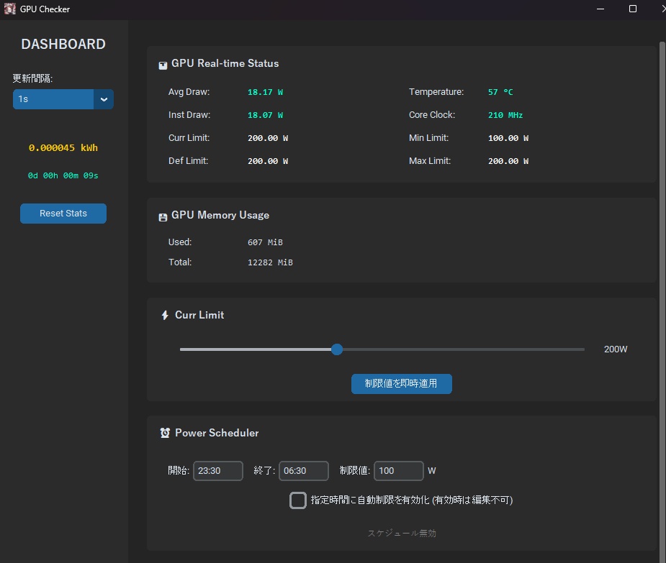Screen dimensions: 666x563
Task: Click the Core Clock value 210 MHz
Action: coord(505,115)
